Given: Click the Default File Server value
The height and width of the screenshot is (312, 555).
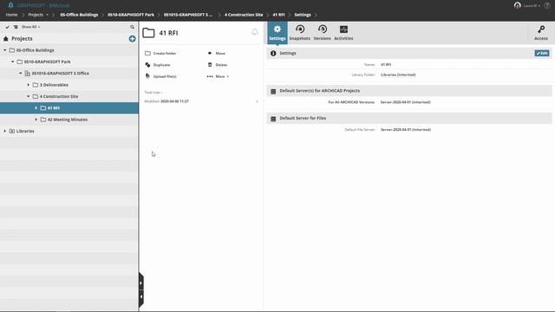Looking at the screenshot, I should [406, 129].
